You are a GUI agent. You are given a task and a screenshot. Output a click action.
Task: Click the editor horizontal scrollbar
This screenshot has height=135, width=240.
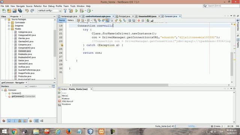(x=120, y=85)
